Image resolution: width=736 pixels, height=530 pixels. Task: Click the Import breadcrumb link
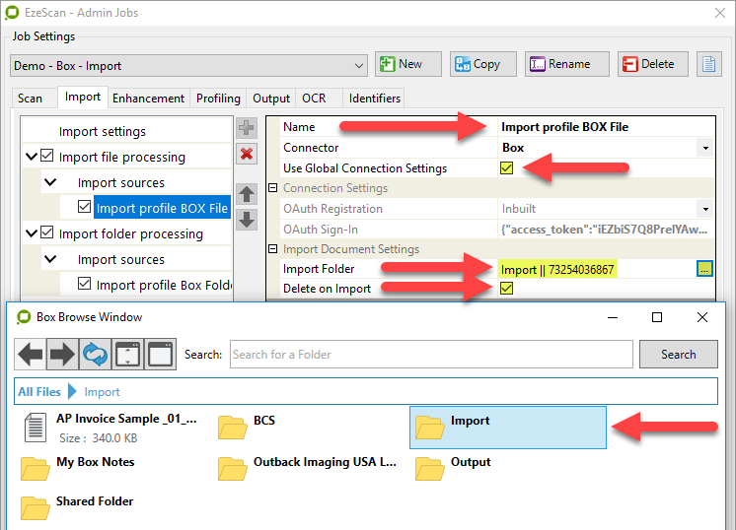[x=102, y=392]
